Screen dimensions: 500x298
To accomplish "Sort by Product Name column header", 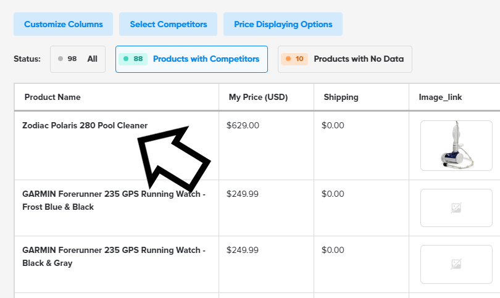I will coord(52,97).
